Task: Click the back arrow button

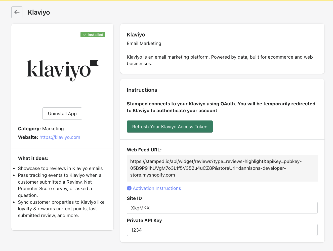Action: tap(17, 12)
